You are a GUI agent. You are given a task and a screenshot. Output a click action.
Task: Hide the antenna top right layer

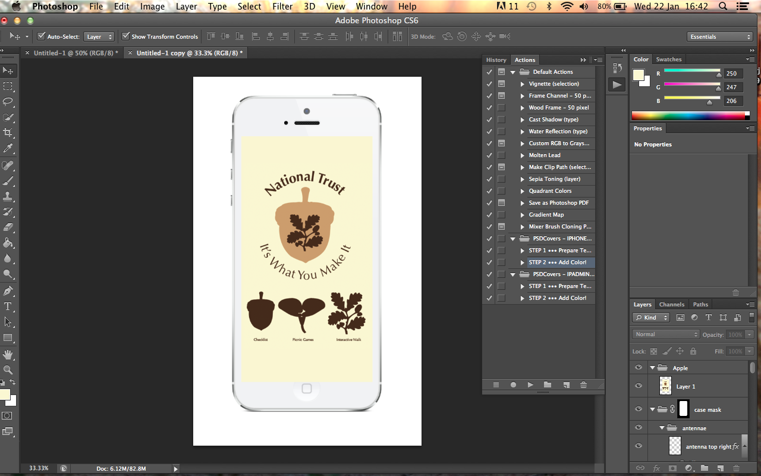tap(639, 446)
